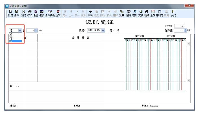The image size is (199, 114).
Task: Click the 复原 (Restore) icon
Action: tap(121, 13)
